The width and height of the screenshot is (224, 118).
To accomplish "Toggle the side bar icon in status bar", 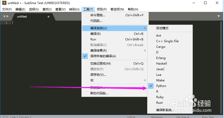I will (x=5, y=117).
